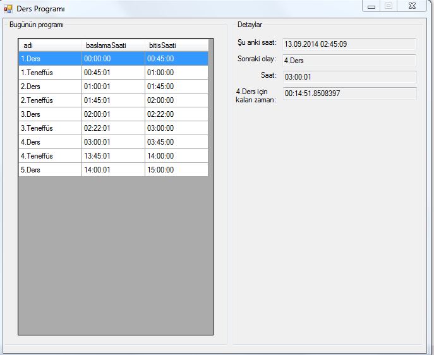This screenshot has height=355, width=434.
Task: Click the Ders Programı app icon in title bar
Action: [8, 9]
